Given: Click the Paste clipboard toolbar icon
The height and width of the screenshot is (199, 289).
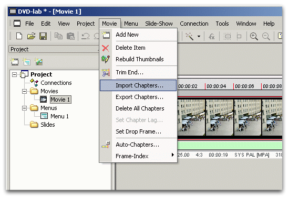Looking at the screenshot, I should click(x=70, y=36).
